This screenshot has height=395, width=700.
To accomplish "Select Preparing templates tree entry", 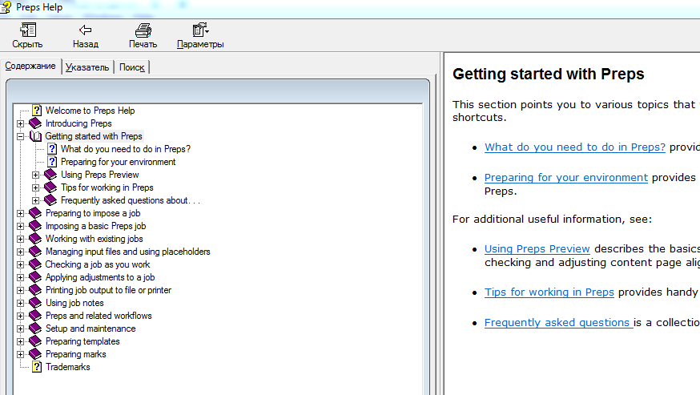I will point(82,341).
